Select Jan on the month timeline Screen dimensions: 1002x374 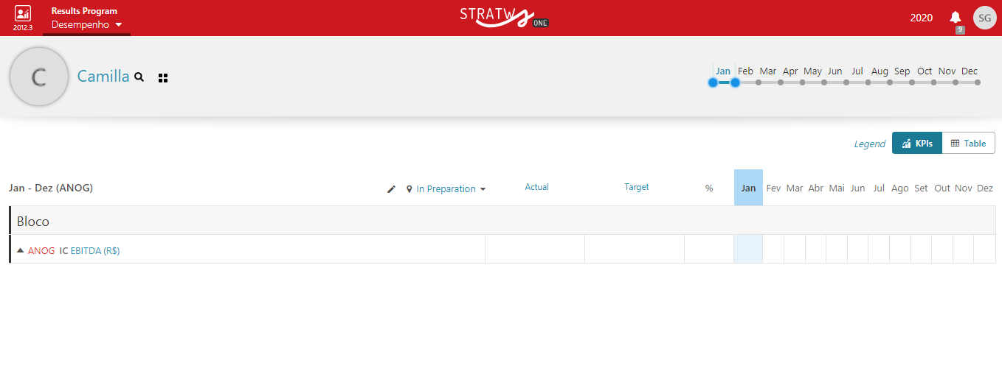tap(723, 71)
